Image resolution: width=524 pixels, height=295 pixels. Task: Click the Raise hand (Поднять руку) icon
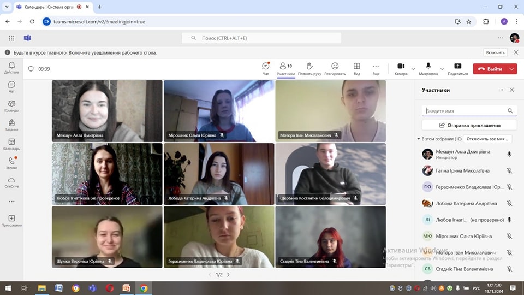click(x=309, y=67)
